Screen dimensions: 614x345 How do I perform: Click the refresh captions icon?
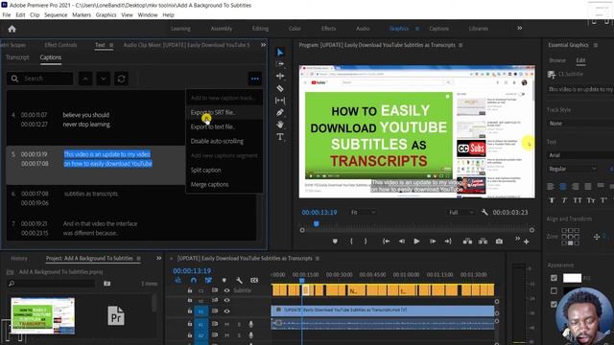pyautogui.click(x=122, y=79)
